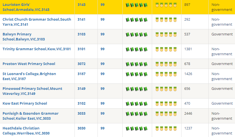Open Christ Church Grammar School, South Yarra link

37,22
